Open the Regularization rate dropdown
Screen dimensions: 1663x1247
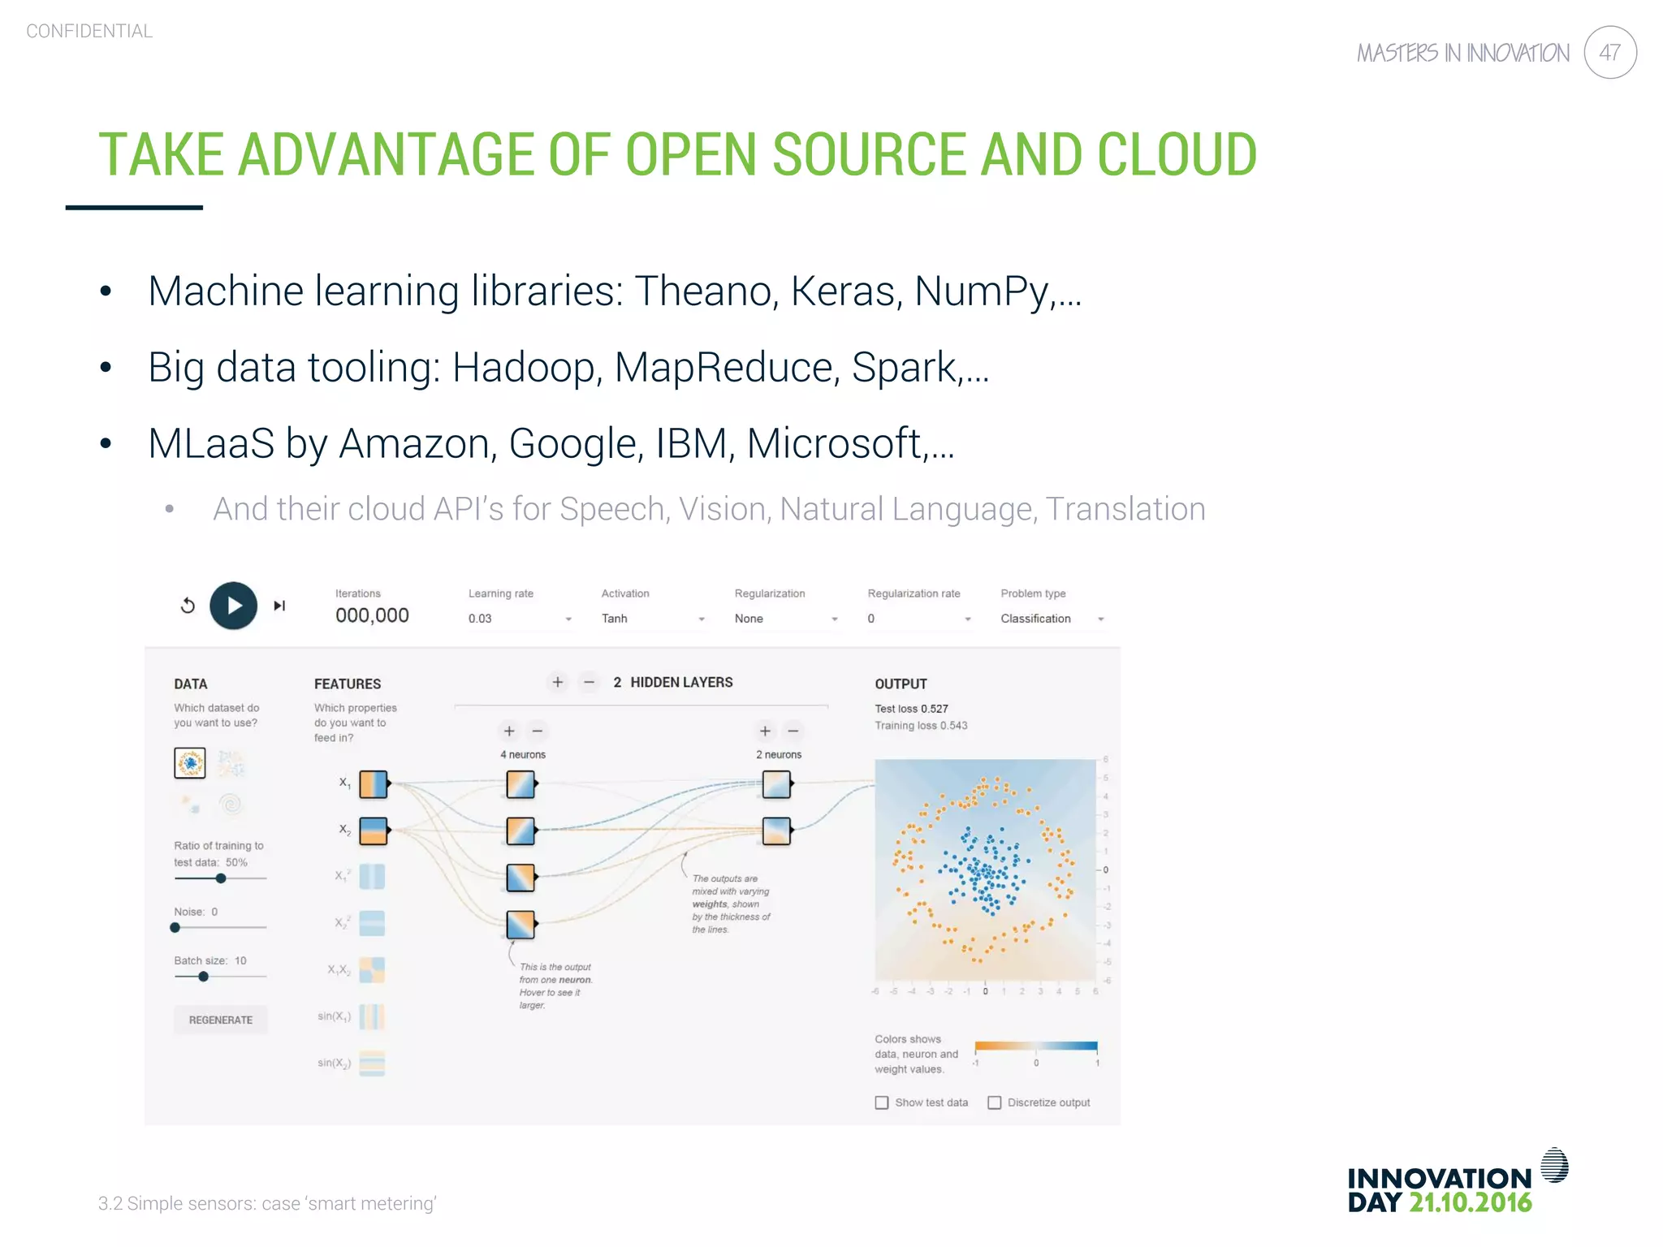[x=919, y=619]
